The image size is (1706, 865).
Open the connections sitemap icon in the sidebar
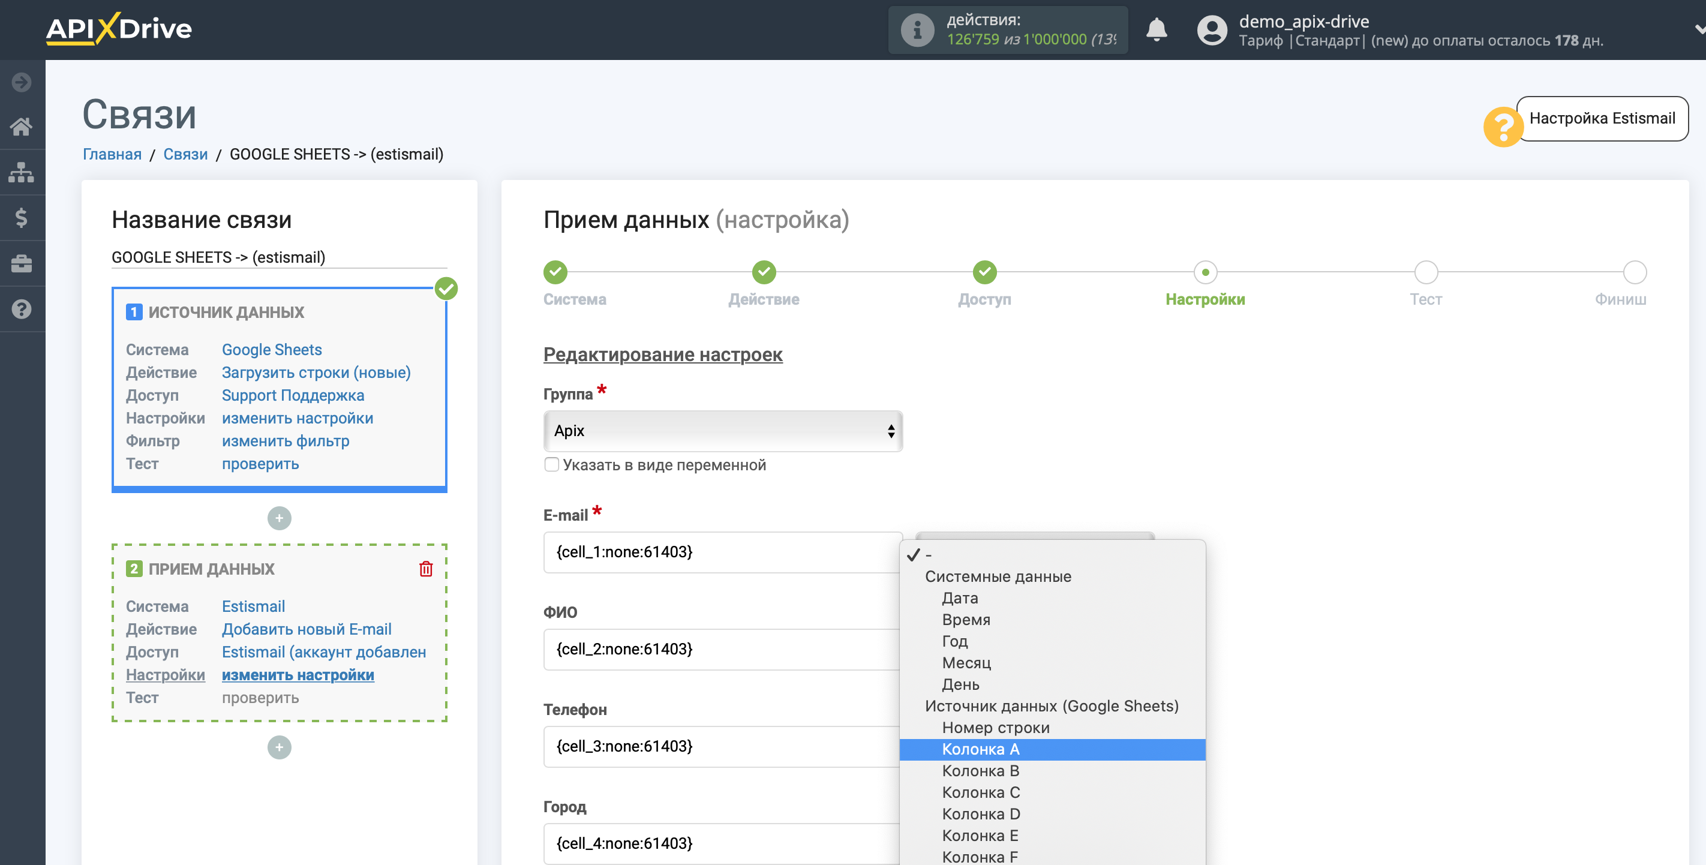(x=22, y=172)
